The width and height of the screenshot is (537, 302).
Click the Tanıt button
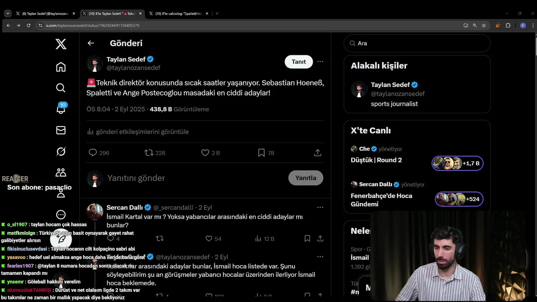coord(299,62)
